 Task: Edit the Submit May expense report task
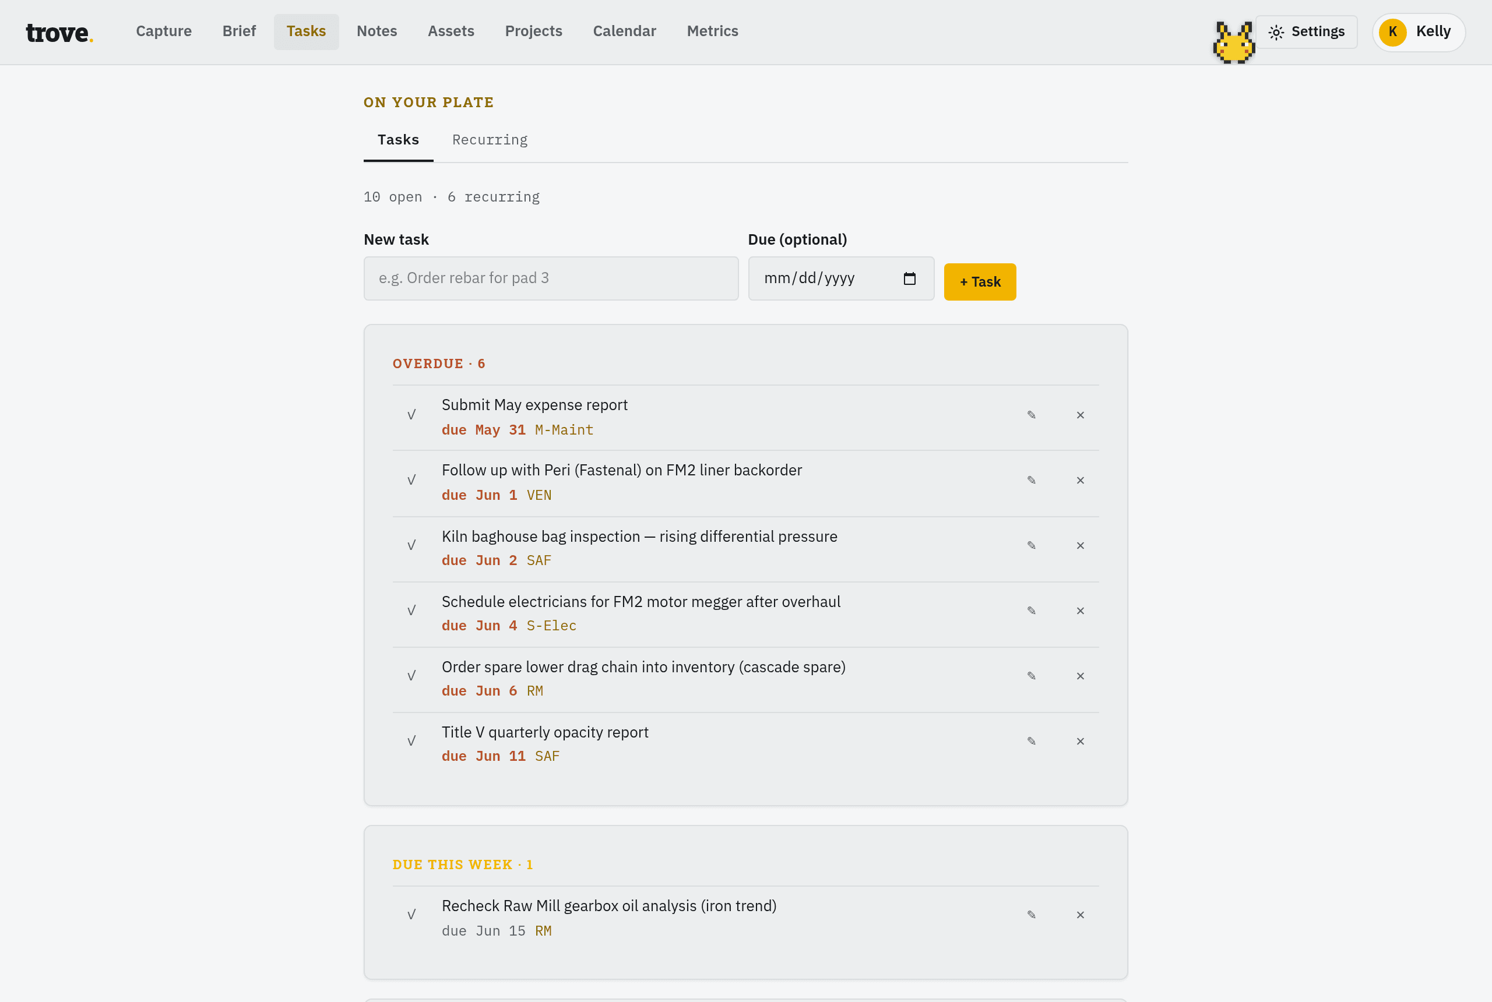(1031, 415)
